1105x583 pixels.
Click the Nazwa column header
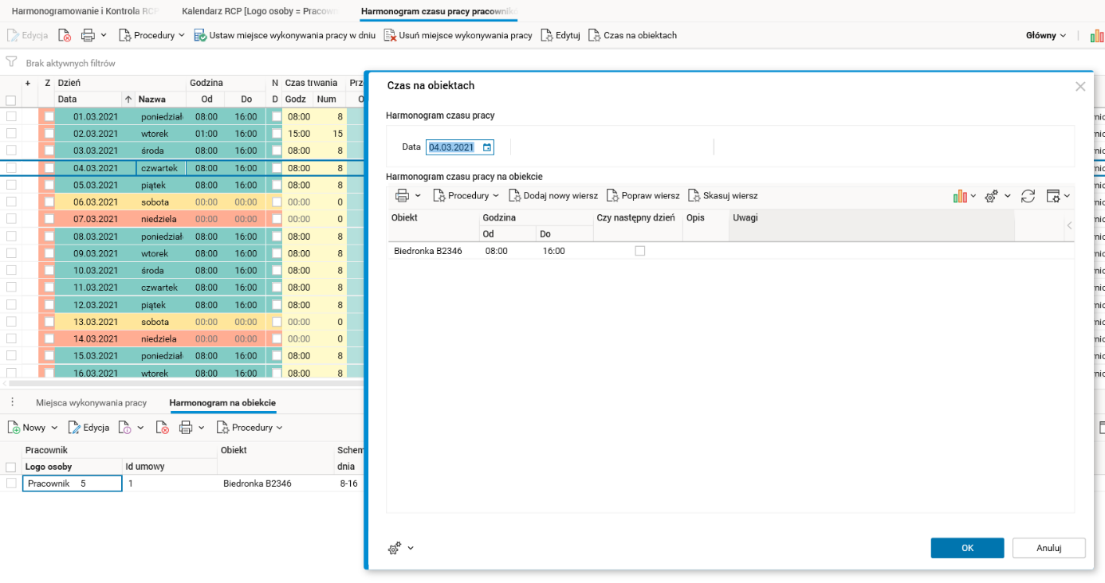point(160,100)
